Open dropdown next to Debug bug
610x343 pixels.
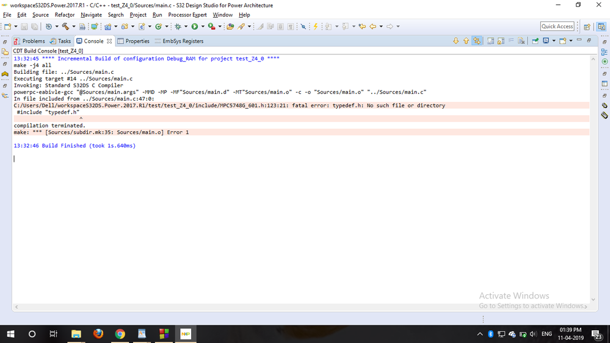(186, 26)
